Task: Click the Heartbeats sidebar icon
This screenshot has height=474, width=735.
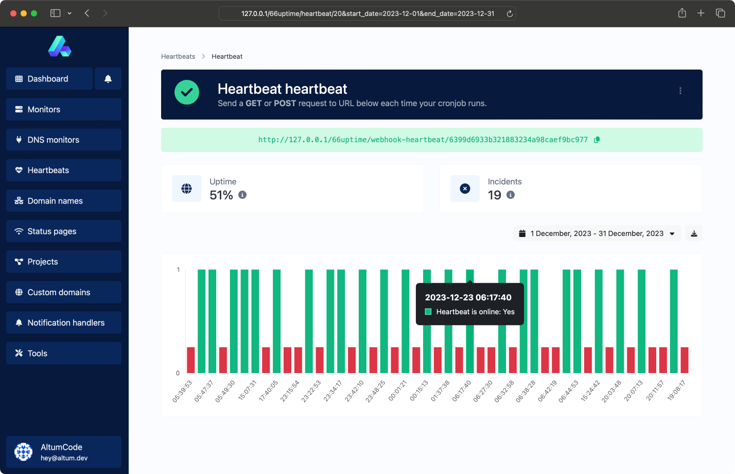Action: tap(18, 170)
